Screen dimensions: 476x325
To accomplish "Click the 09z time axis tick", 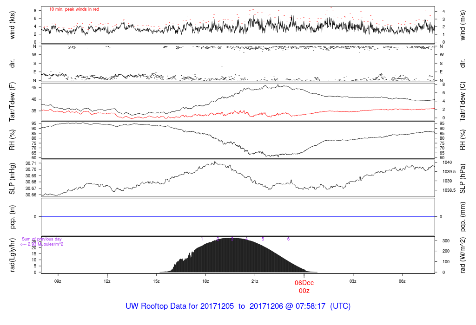I will pos(58,281).
